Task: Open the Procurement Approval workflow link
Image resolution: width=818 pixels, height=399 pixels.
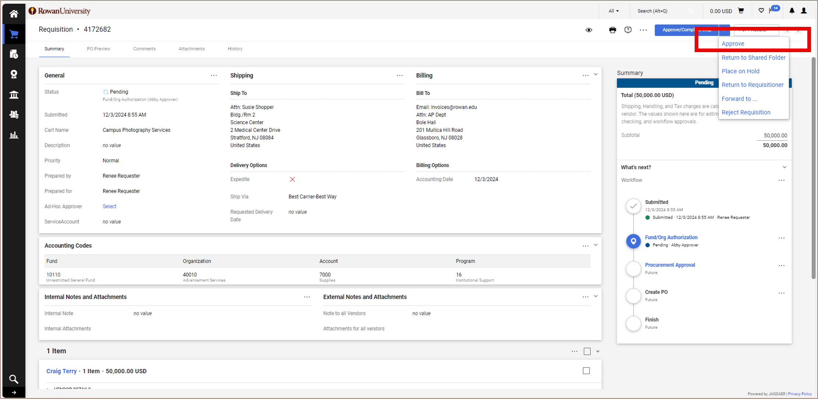Action: 670,265
